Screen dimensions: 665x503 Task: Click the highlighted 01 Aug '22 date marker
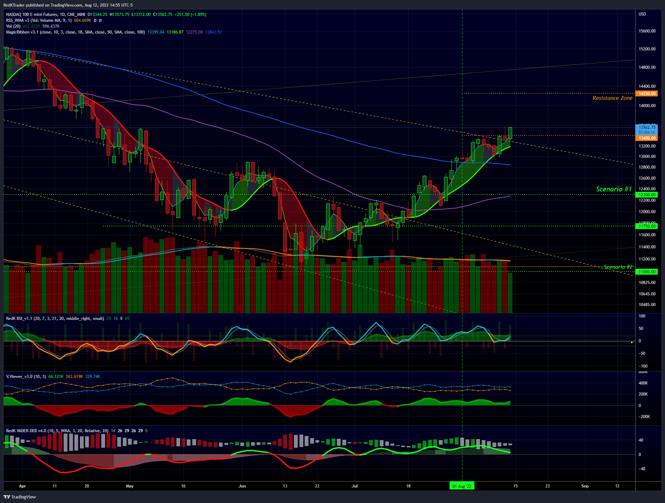tap(462, 486)
